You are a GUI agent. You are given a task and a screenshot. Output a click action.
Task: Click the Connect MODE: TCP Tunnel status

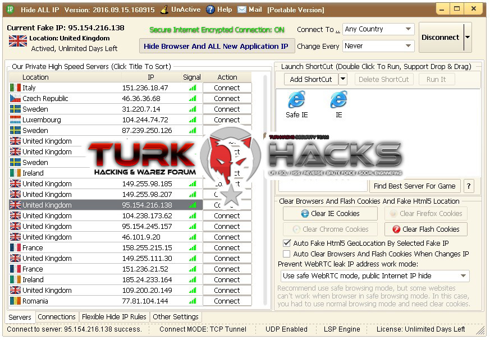coord(203,329)
